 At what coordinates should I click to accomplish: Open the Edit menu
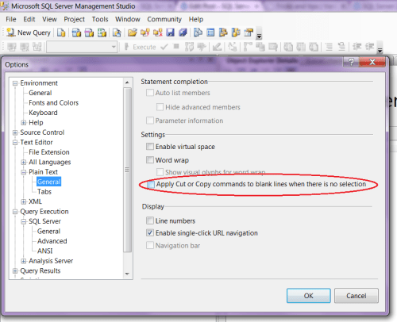pyautogui.click(x=29, y=19)
